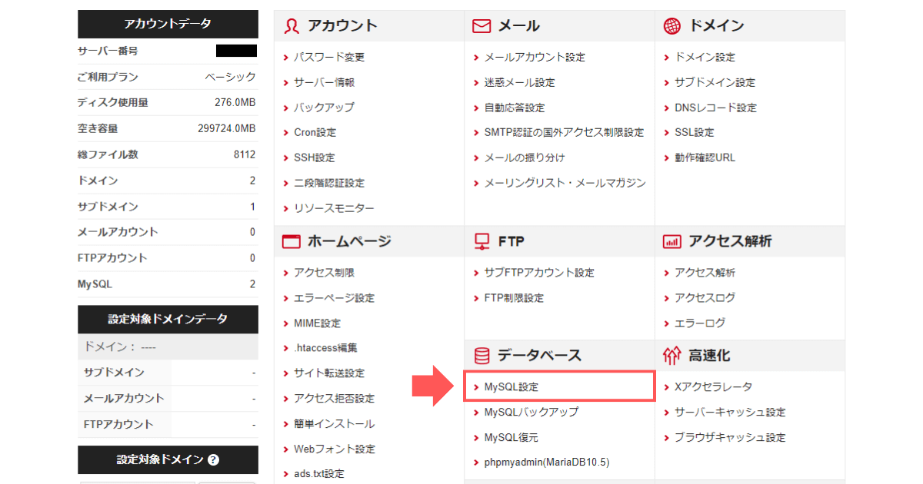This screenshot has height=484, width=923.
Task: Click the アカウントデータ header panel
Action: click(x=168, y=25)
